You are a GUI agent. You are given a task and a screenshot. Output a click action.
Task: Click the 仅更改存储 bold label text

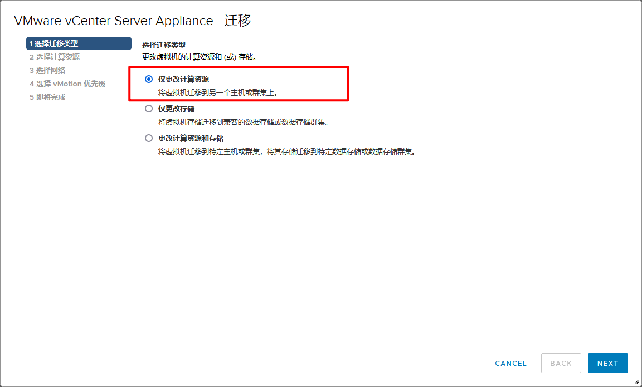176,109
